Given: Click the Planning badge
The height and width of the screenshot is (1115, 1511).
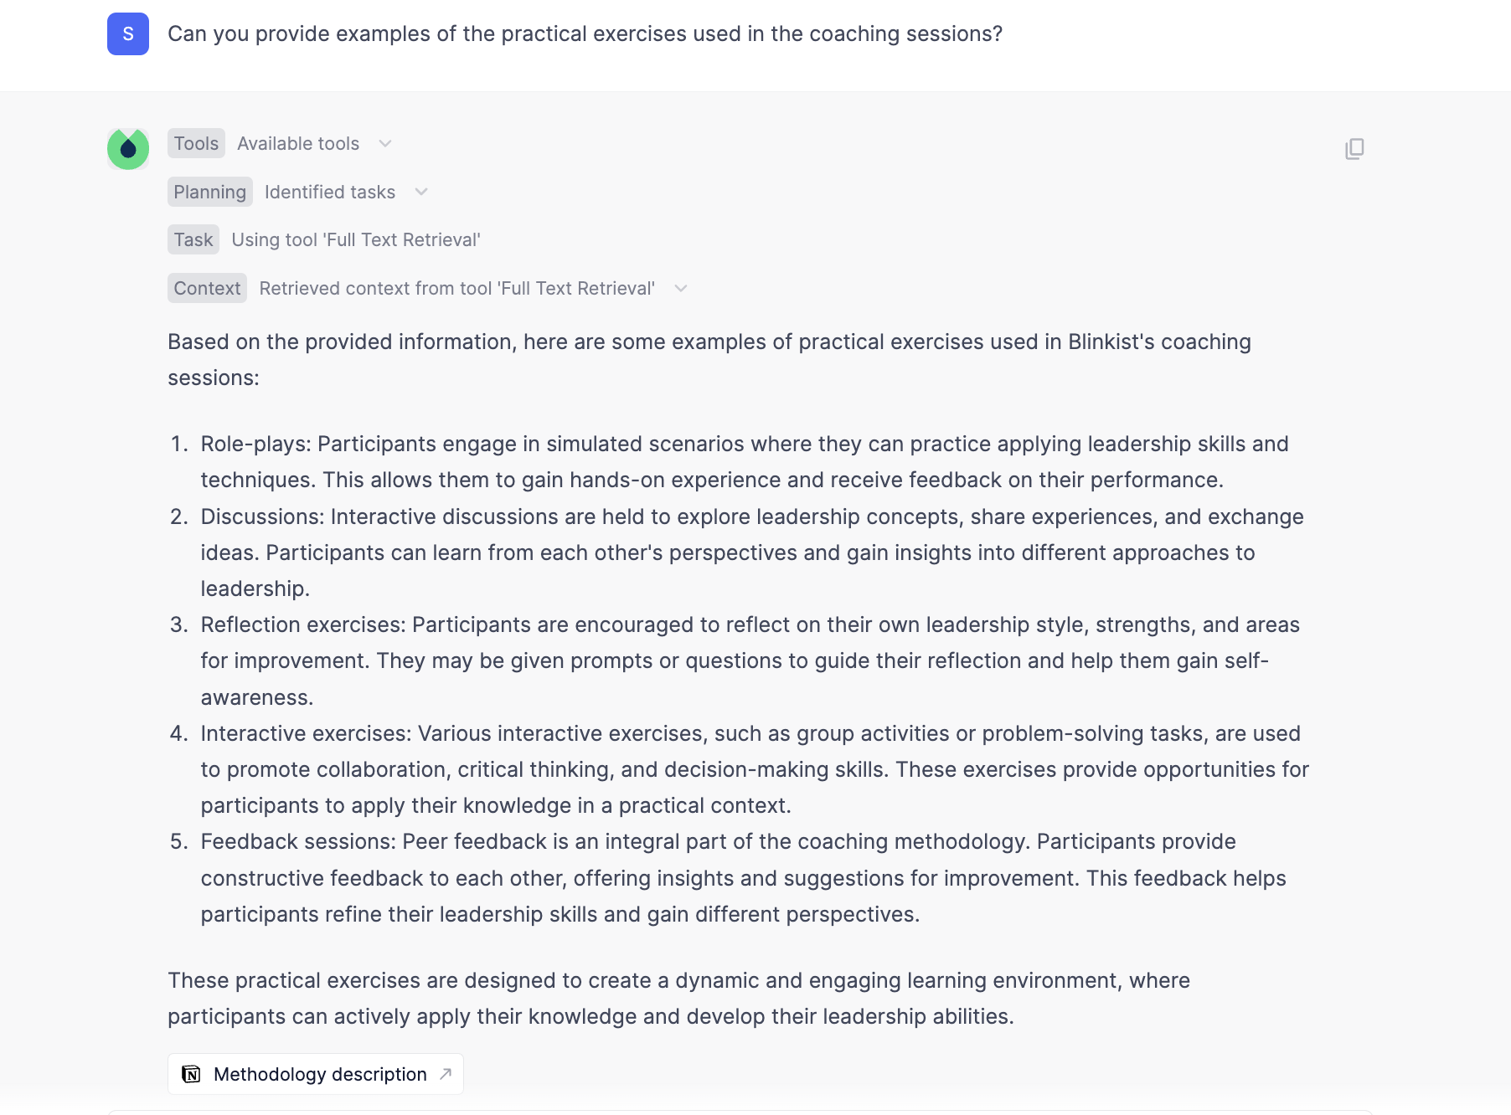Looking at the screenshot, I should 209,193.
